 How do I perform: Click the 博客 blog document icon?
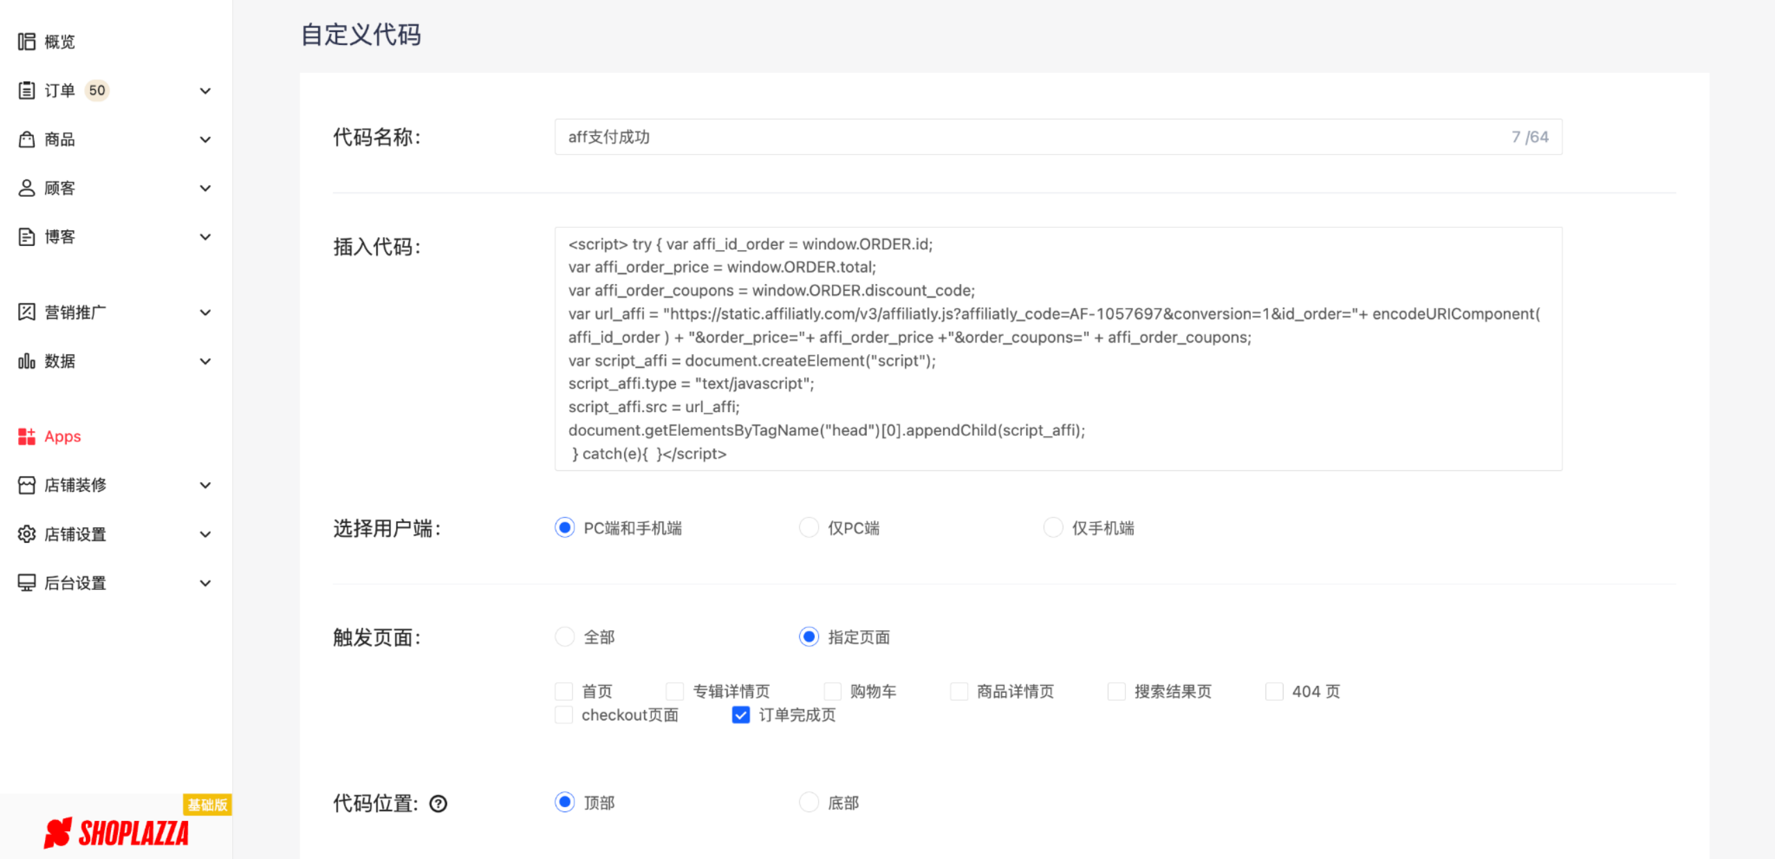coord(26,237)
